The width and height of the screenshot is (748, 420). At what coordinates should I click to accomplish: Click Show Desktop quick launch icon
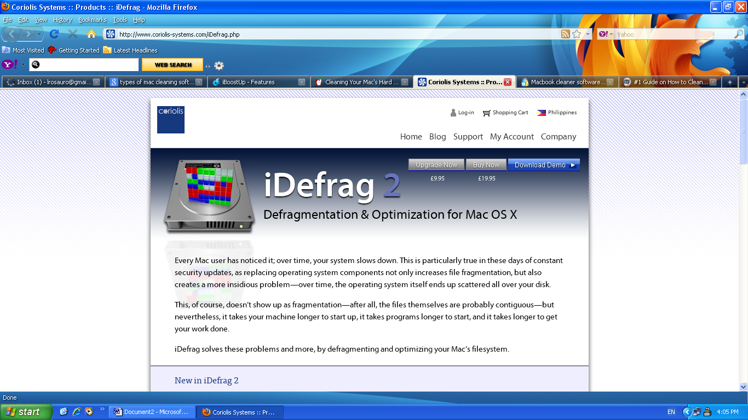coord(64,412)
